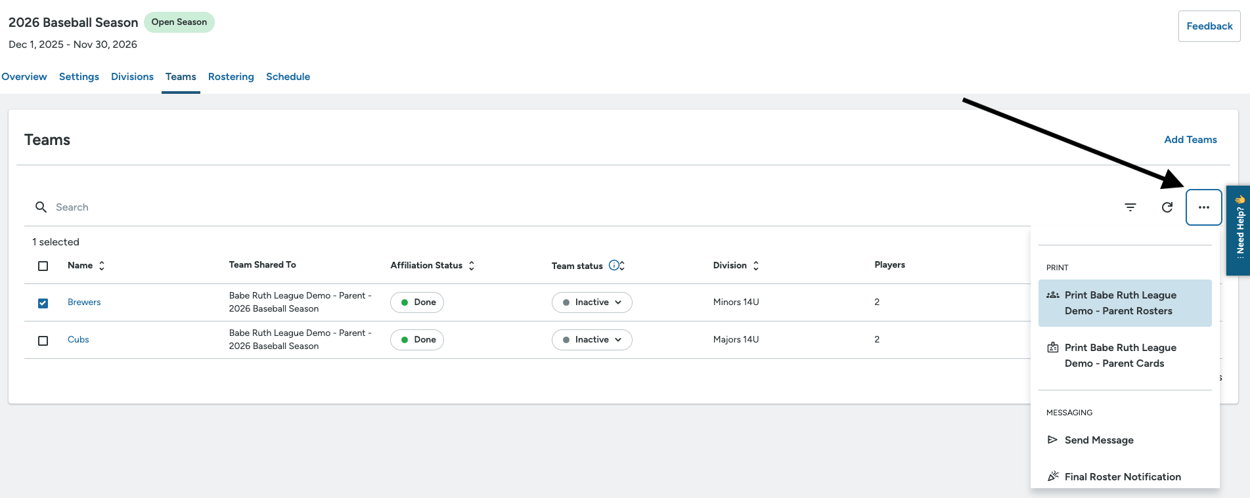
Task: Sort by Affiliation Status arrows
Action: tap(472, 266)
